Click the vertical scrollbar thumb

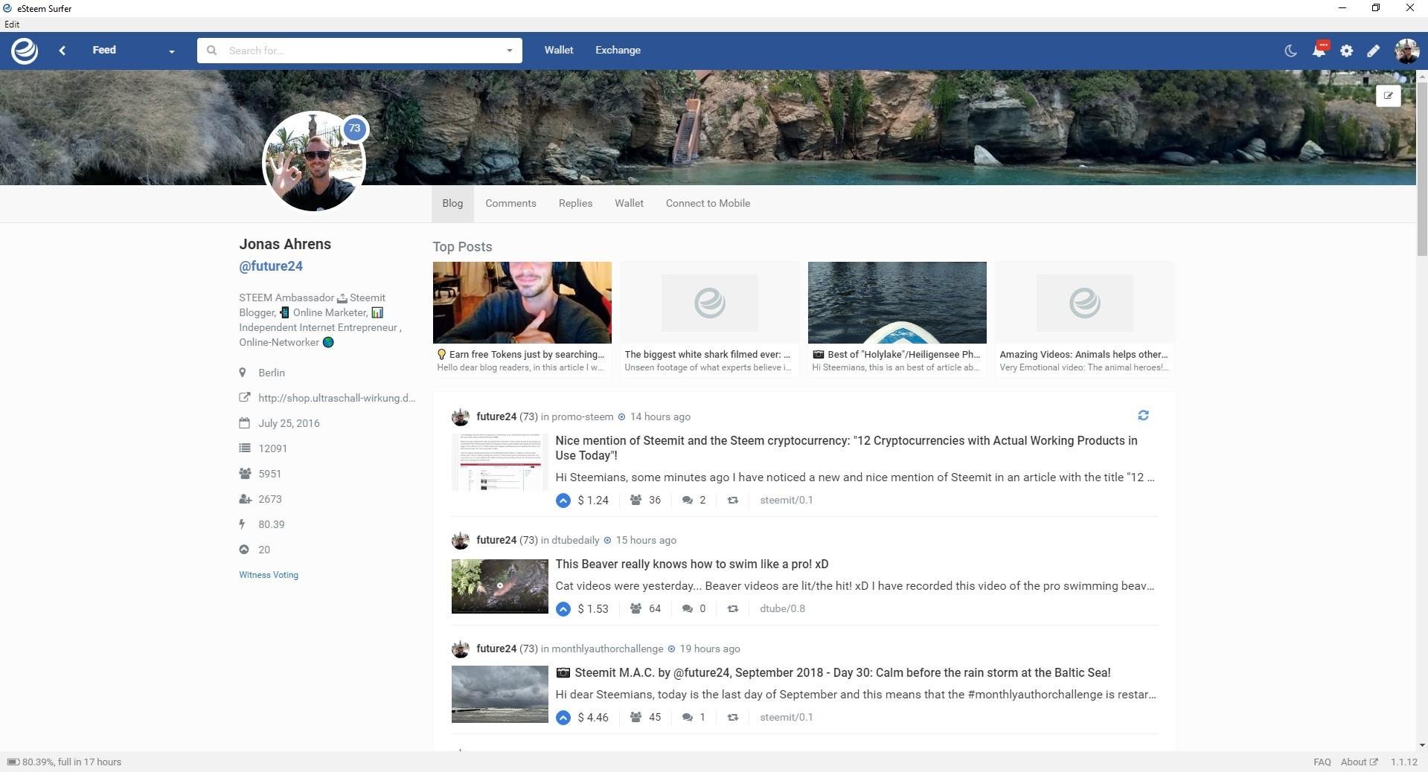[1422, 168]
